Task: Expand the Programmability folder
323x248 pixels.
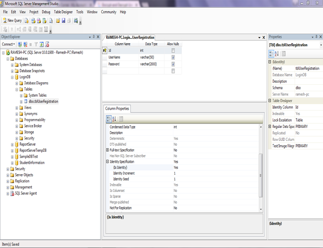Action: pyautogui.click(x=17, y=121)
